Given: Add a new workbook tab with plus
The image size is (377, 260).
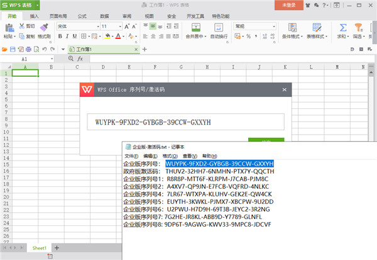Looking at the screenshot, I should (145, 49).
